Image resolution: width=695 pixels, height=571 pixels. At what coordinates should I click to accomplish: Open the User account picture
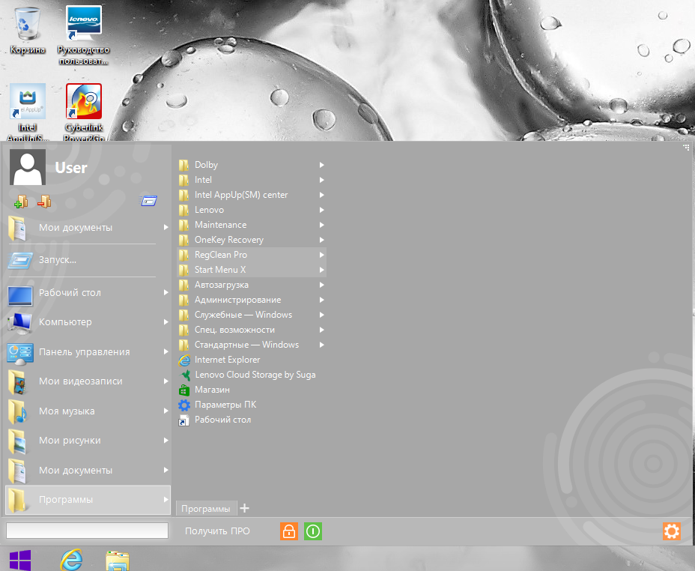tap(28, 167)
